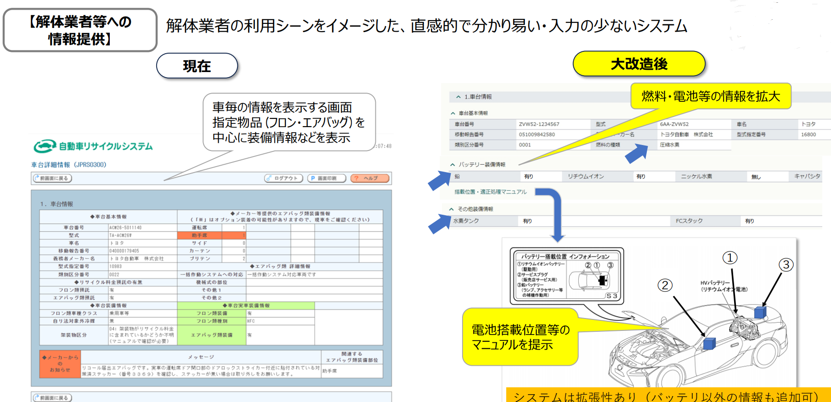Screen dimensions: 831x402
Task: Click the 自動車リサイクルシステム car logo
Action: click(44, 146)
